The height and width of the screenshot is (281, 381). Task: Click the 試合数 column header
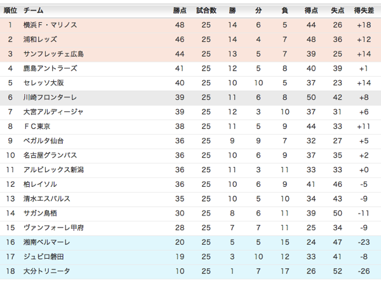206,11
